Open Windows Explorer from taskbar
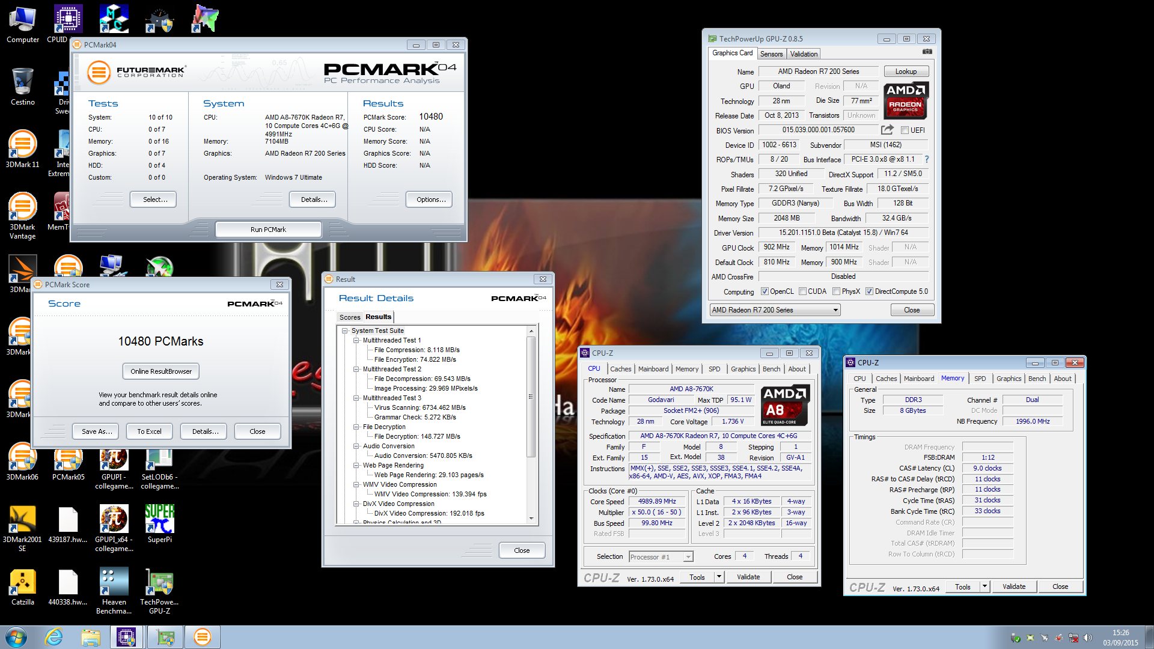Screen dimensions: 1154x649 91,637
